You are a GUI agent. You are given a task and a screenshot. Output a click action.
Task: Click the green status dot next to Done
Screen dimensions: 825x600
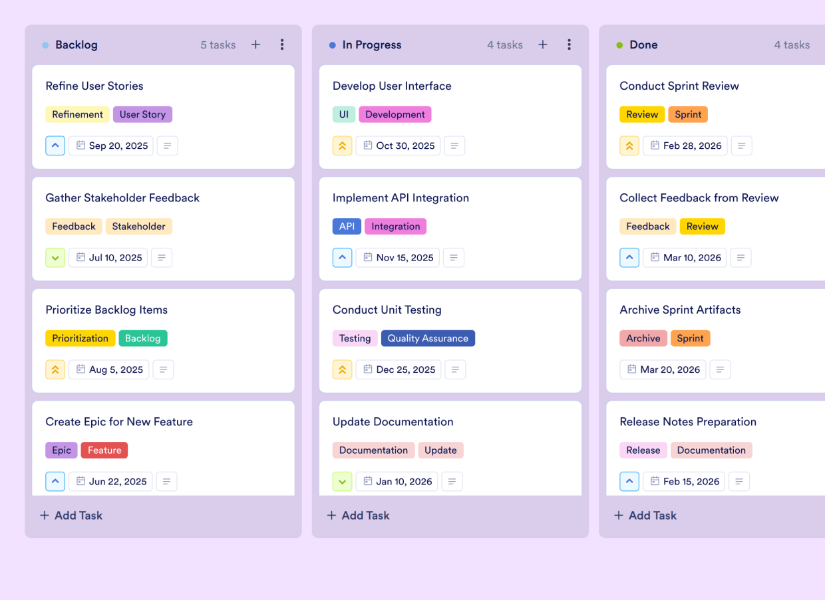(619, 45)
